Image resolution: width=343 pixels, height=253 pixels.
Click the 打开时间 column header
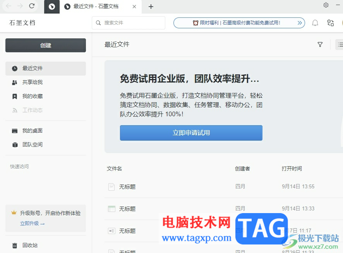pos(292,169)
